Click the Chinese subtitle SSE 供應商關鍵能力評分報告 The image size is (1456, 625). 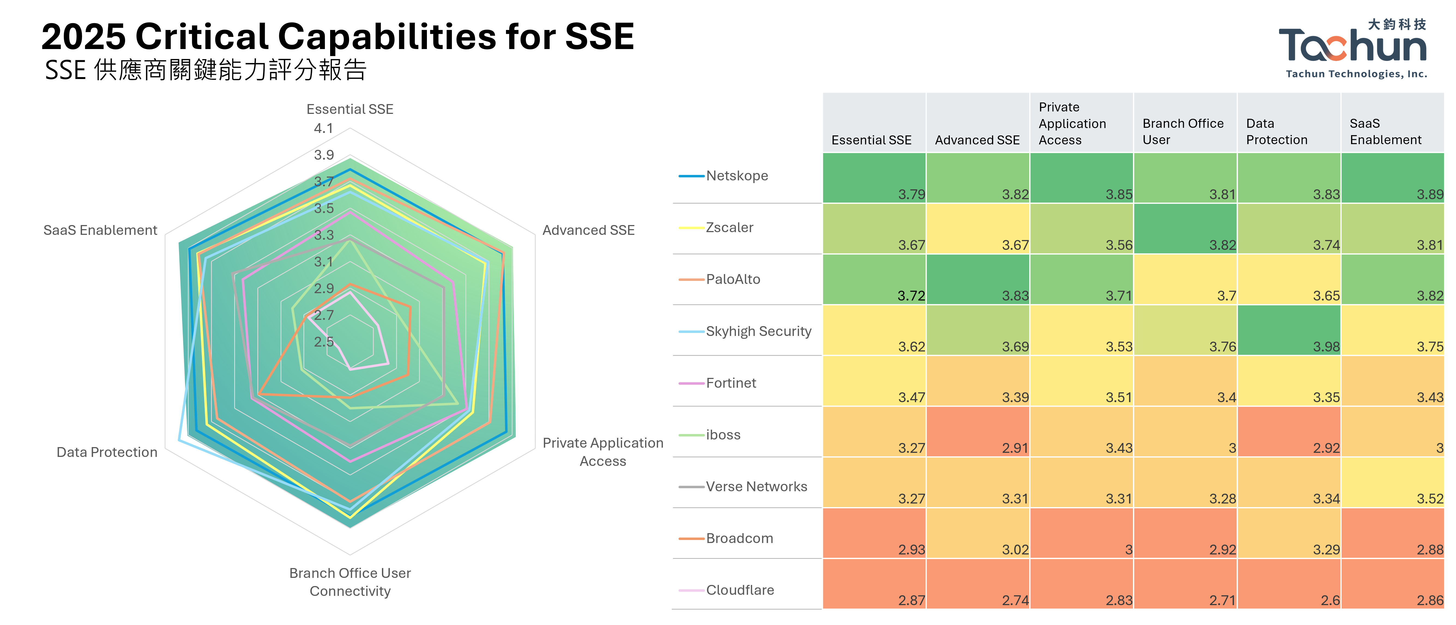[206, 71]
